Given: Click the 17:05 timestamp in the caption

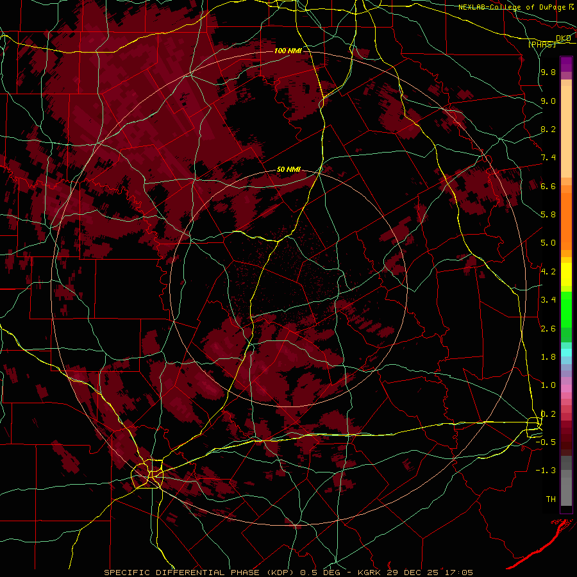Looking at the screenshot, I should coord(460,573).
